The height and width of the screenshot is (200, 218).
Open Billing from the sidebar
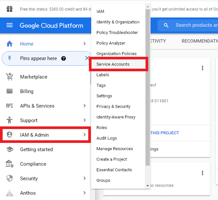[x=27, y=91]
